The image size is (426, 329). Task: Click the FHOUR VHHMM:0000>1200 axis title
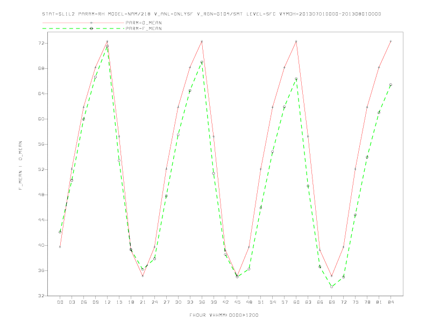pos(224,315)
